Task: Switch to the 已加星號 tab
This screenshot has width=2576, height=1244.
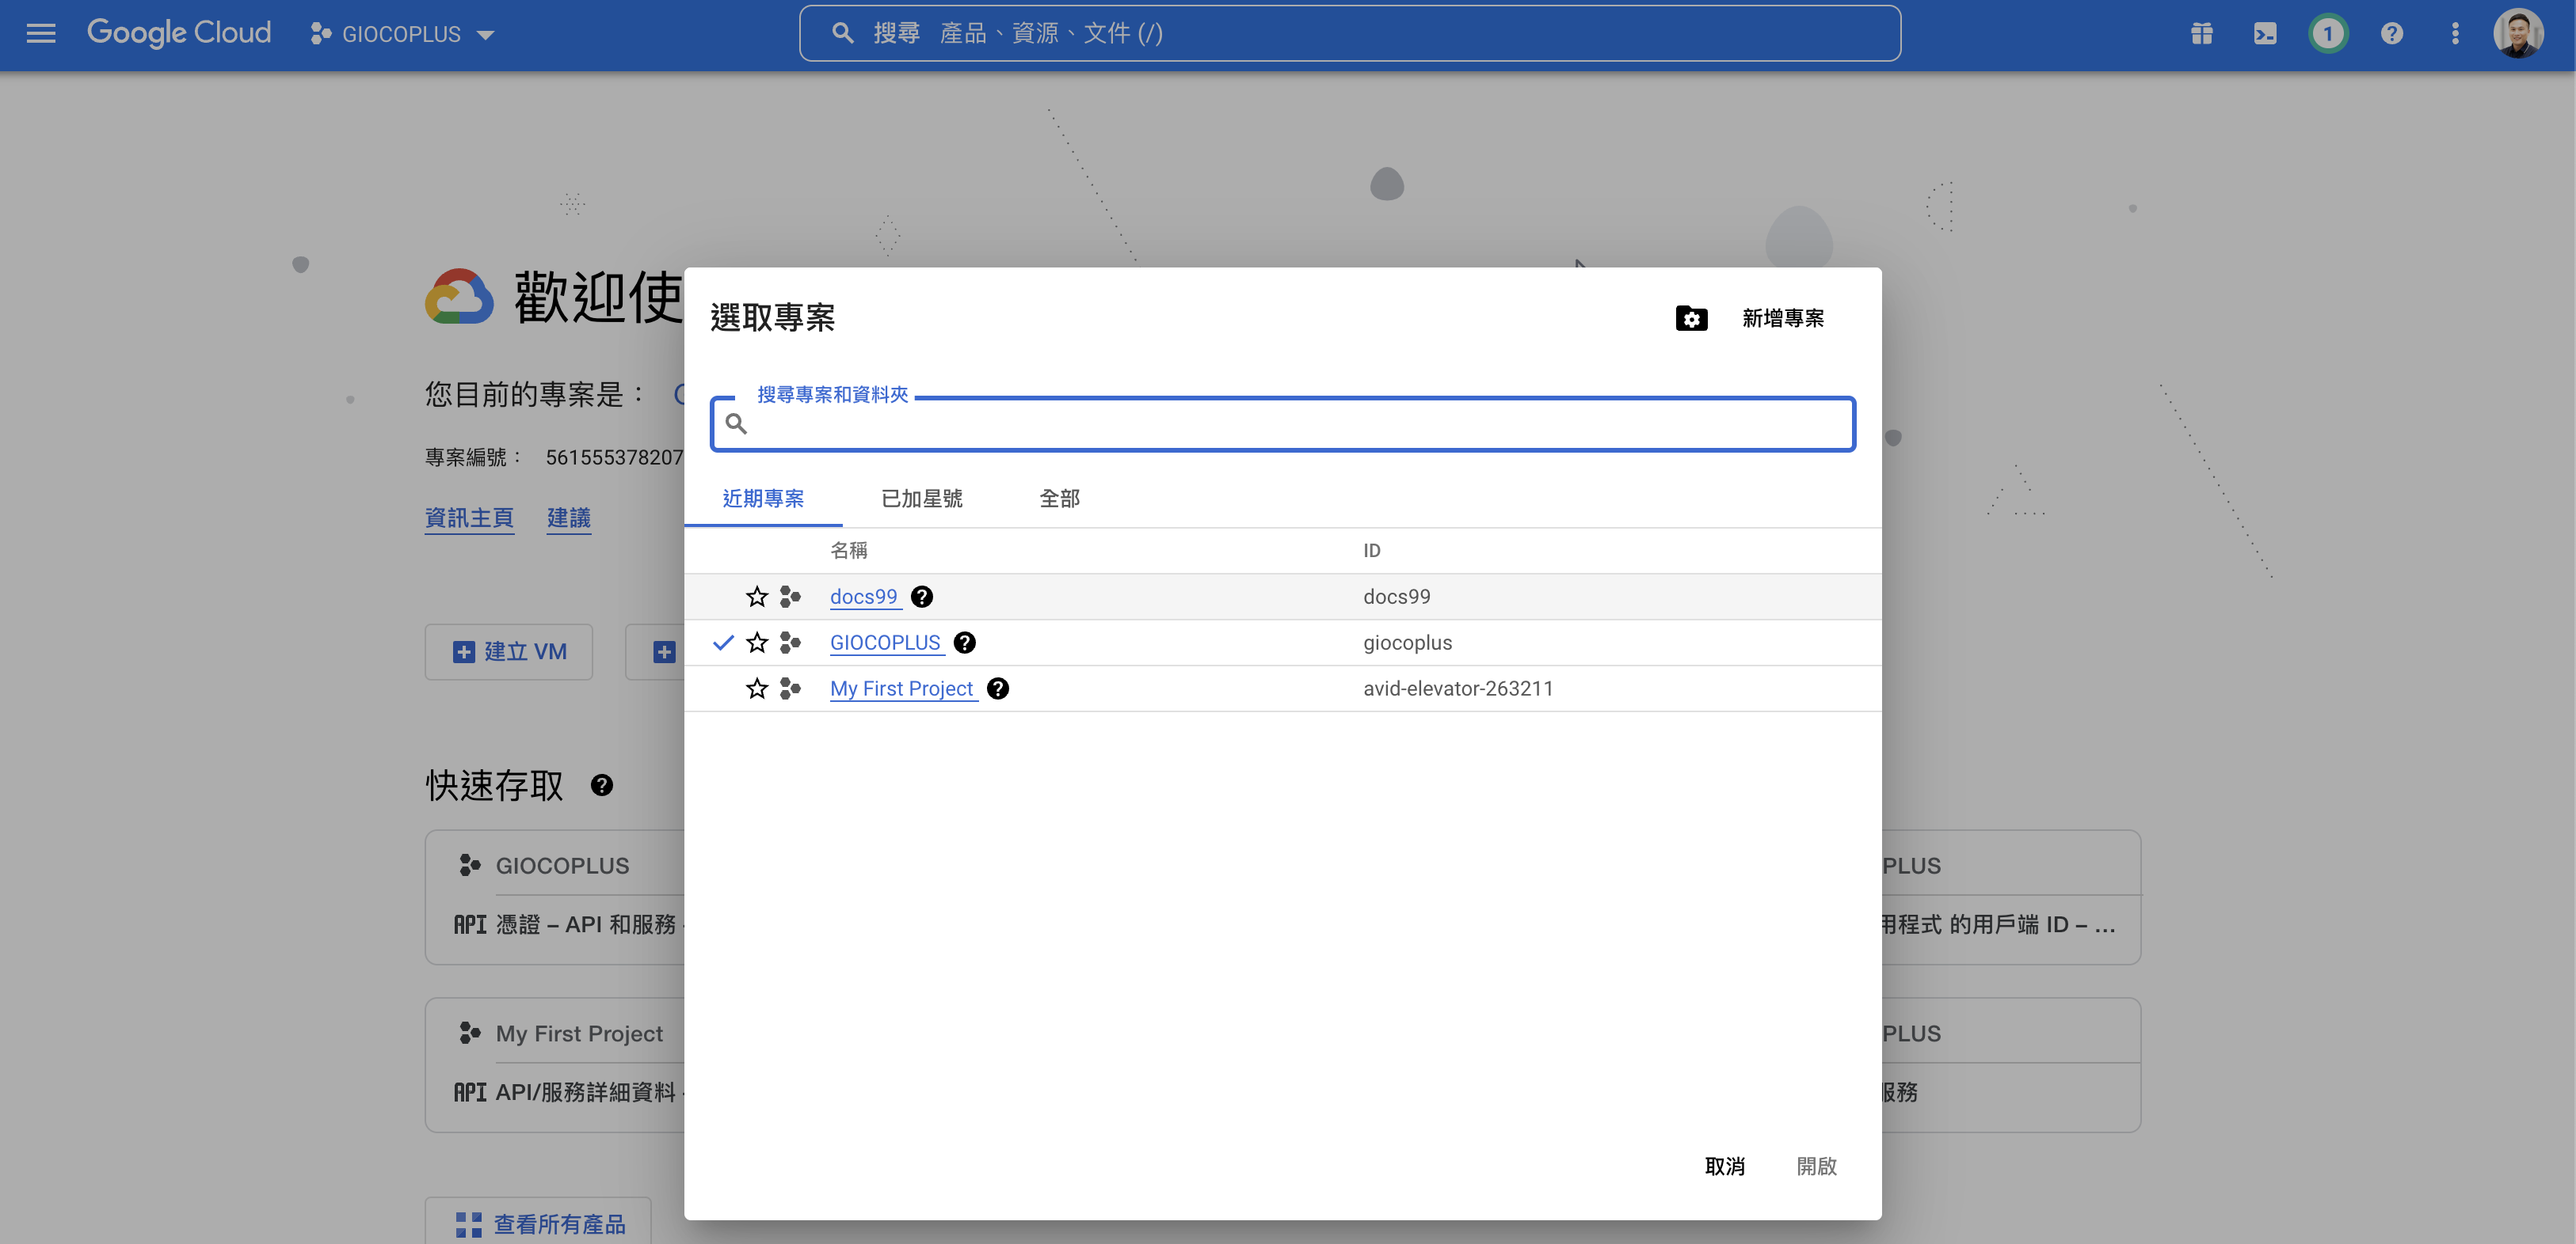Action: click(x=921, y=498)
